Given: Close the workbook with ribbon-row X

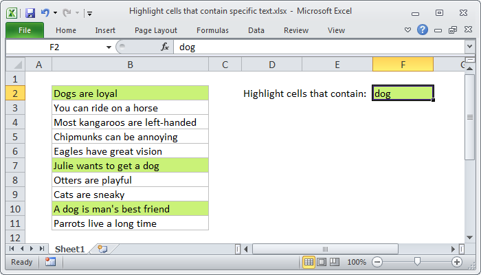Looking at the screenshot, I should [x=468, y=30].
